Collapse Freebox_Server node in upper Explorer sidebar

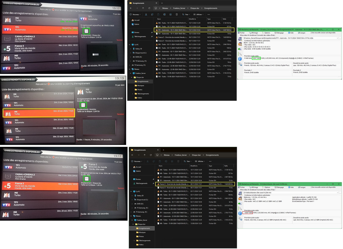click(x=131, y=73)
